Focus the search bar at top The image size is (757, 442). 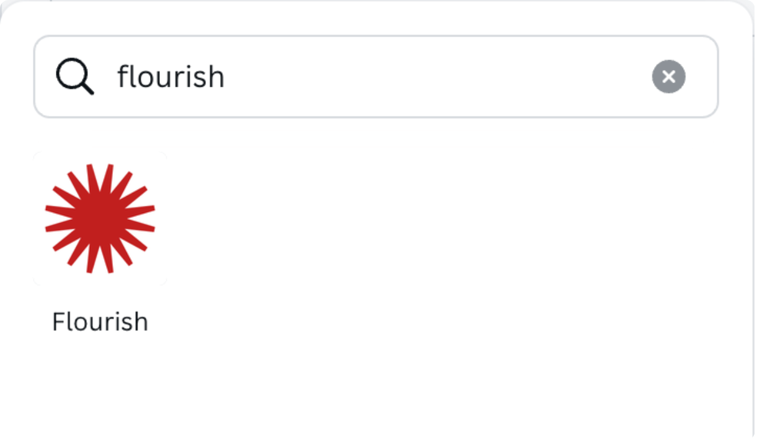pyautogui.click(x=372, y=77)
